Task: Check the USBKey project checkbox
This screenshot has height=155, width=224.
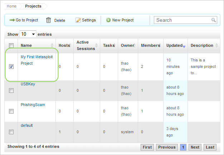Action: tap(11, 91)
